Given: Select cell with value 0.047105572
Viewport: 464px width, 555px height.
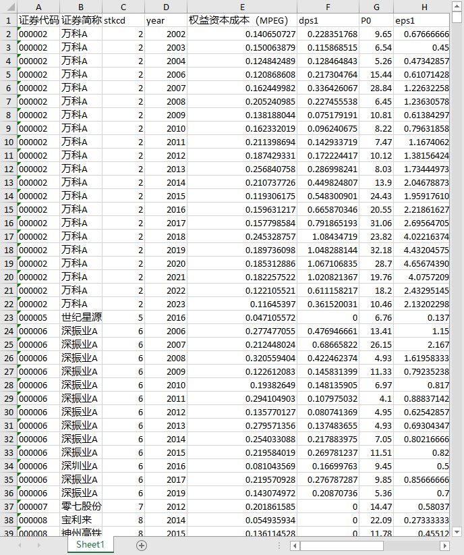Looking at the screenshot, I should tap(242, 318).
